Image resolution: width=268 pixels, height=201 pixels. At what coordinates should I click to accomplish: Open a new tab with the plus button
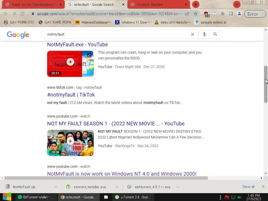(x=196, y=4)
